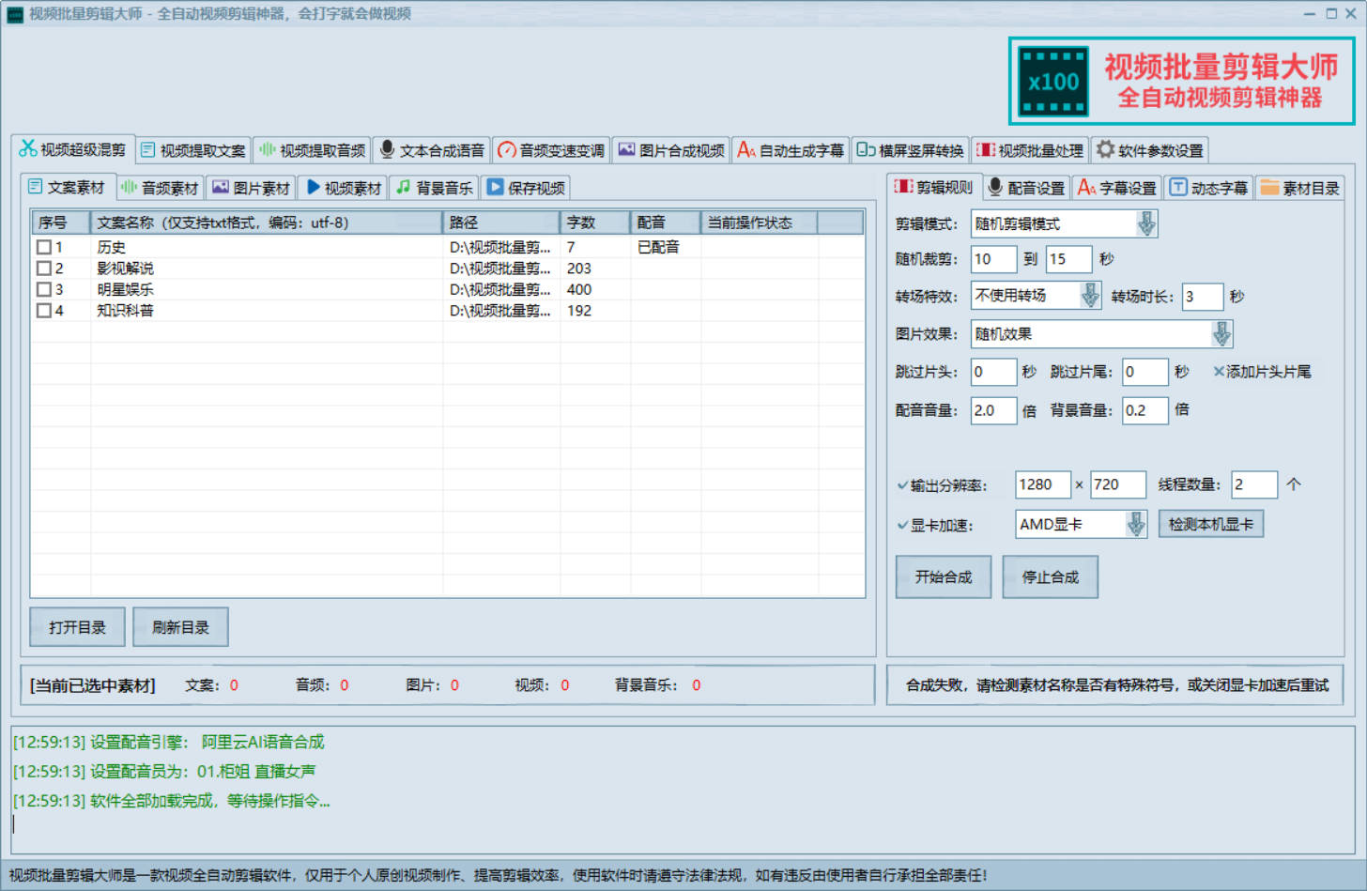Screen dimensions: 1367x891
Task: Click the waveform icon on 视频提取音频 tab
Action: (268, 150)
